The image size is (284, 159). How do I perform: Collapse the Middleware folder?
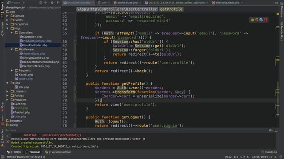click(x=12, y=49)
